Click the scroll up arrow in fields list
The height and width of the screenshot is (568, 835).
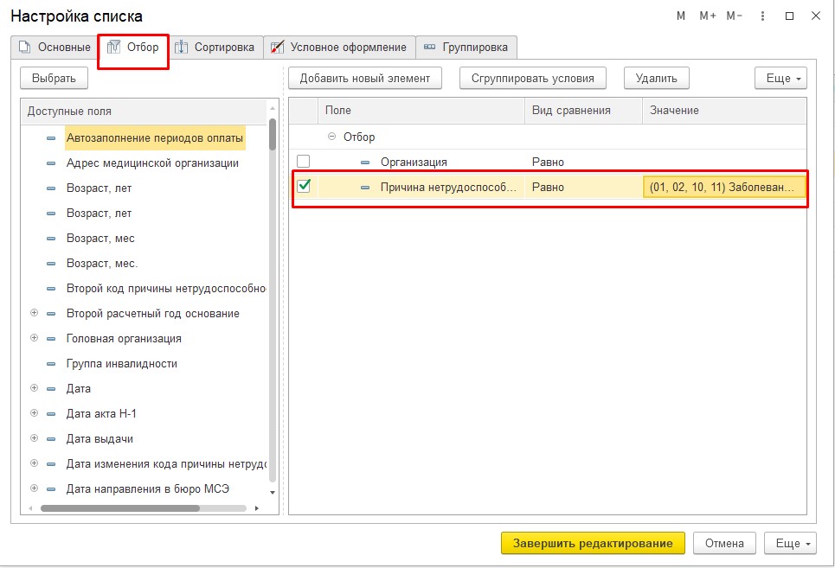tap(273, 108)
